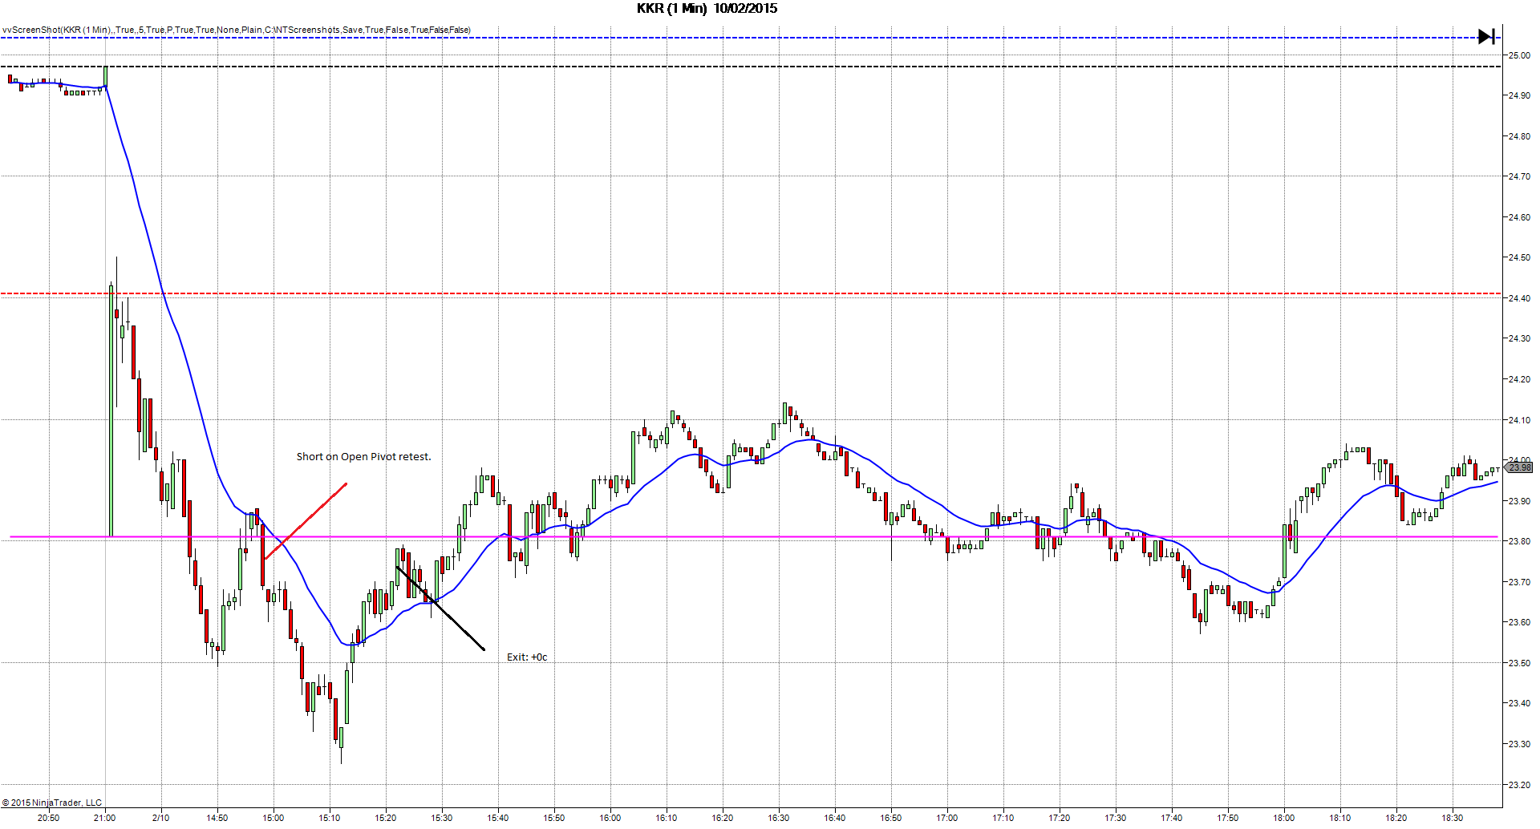Image resolution: width=1540 pixels, height=829 pixels.
Task: Click the 16:20 time axis label
Action: pos(722,818)
